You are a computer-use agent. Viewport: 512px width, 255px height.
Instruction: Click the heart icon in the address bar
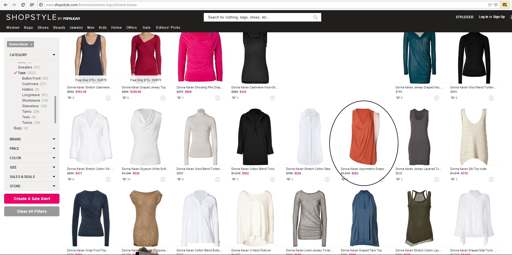point(496,5)
